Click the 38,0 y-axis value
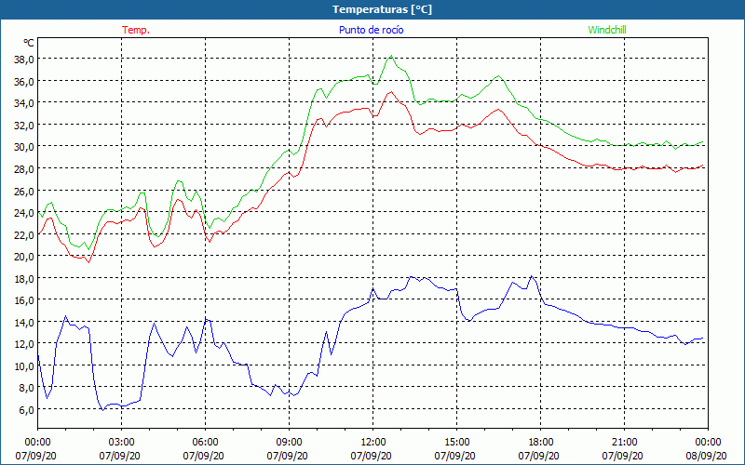The width and height of the screenshot is (745, 465). pyautogui.click(x=24, y=60)
